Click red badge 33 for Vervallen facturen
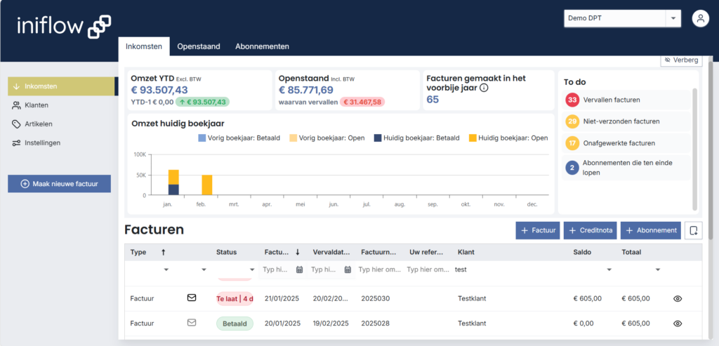This screenshot has width=719, height=346. tap(572, 100)
